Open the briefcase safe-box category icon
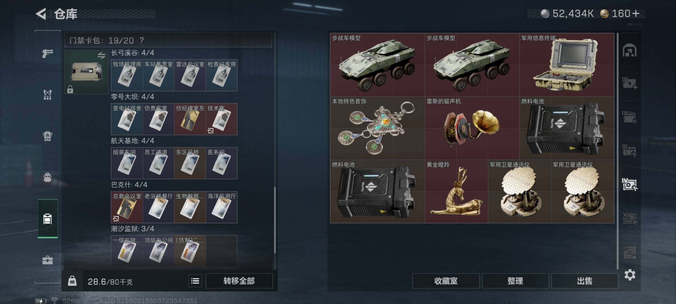 point(47,260)
